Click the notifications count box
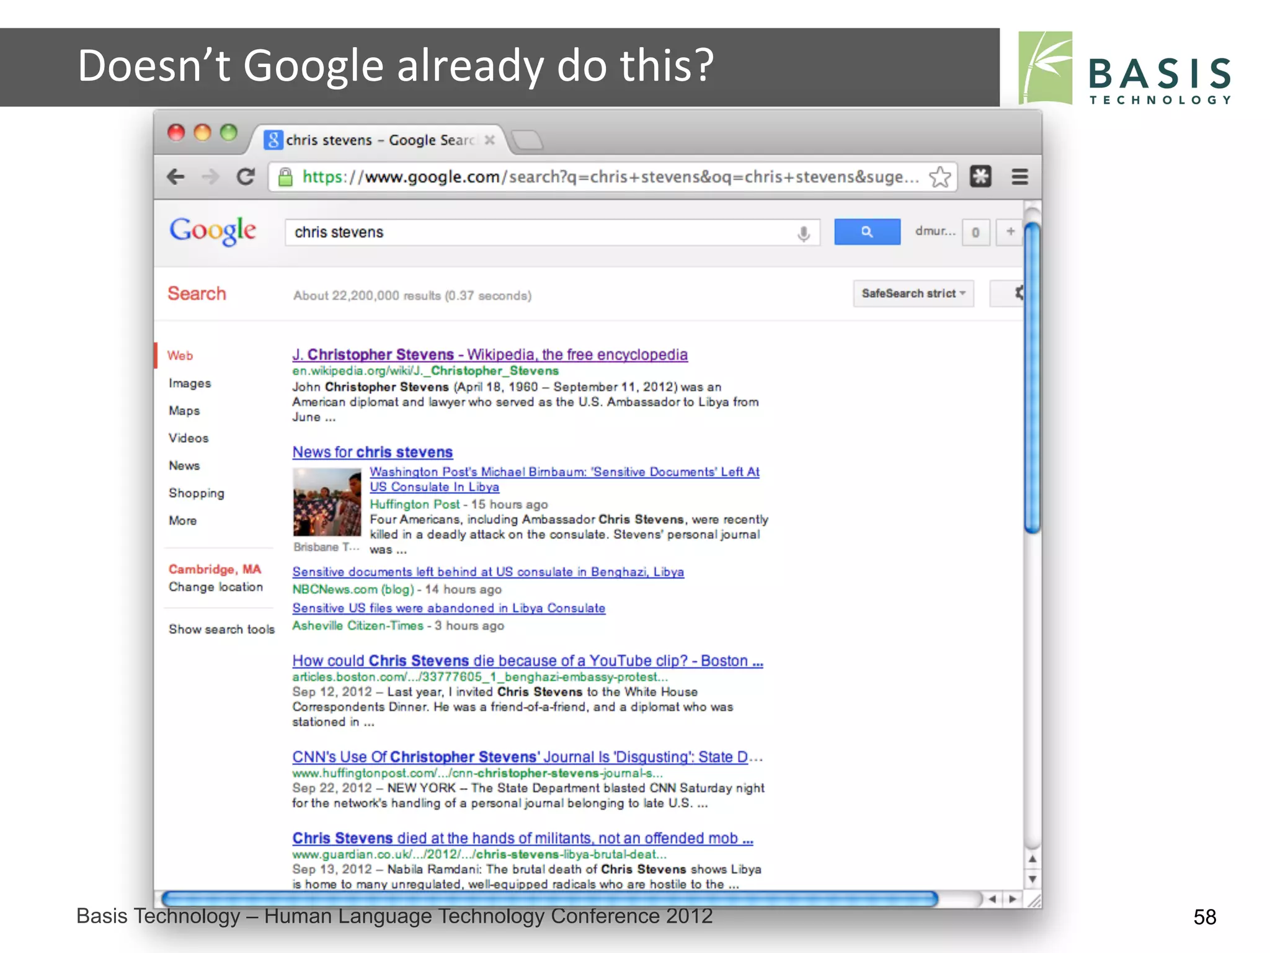 coord(975,232)
